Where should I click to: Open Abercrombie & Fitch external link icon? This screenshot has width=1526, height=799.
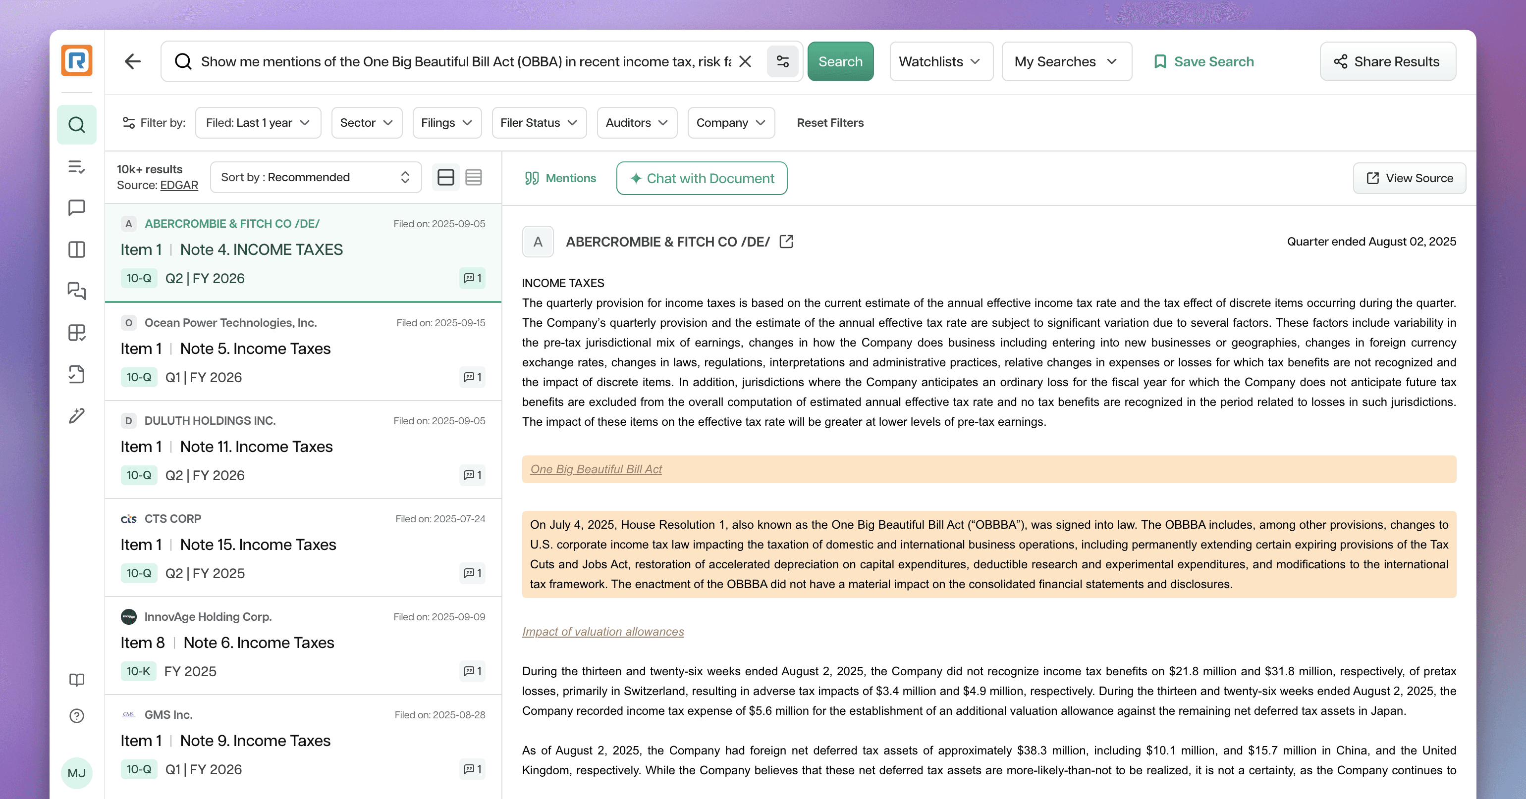click(786, 242)
